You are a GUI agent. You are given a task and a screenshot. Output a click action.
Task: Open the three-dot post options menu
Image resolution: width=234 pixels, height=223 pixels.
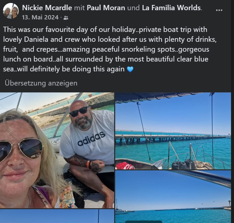tap(219, 10)
